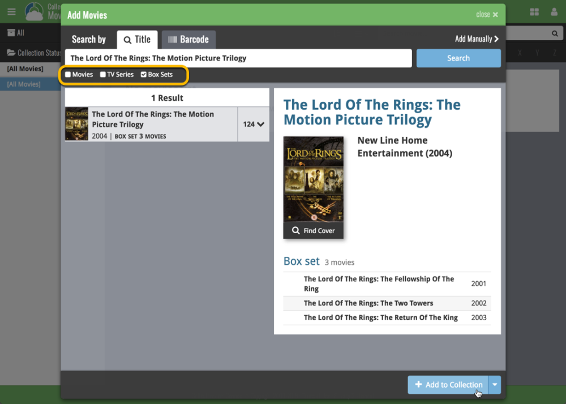This screenshot has height=404, width=566.
Task: Switch to the Barcode search tab
Action: click(188, 39)
